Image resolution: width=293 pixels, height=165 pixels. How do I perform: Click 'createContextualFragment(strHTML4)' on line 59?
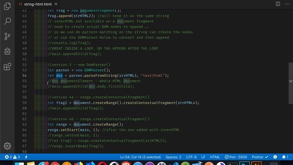point(160,103)
